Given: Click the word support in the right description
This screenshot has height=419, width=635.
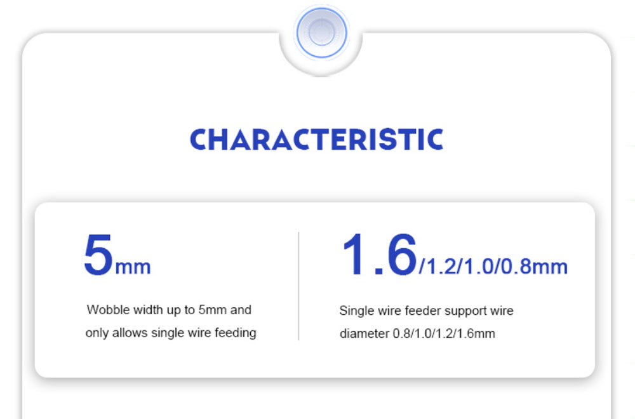Looking at the screenshot, I should [465, 311].
